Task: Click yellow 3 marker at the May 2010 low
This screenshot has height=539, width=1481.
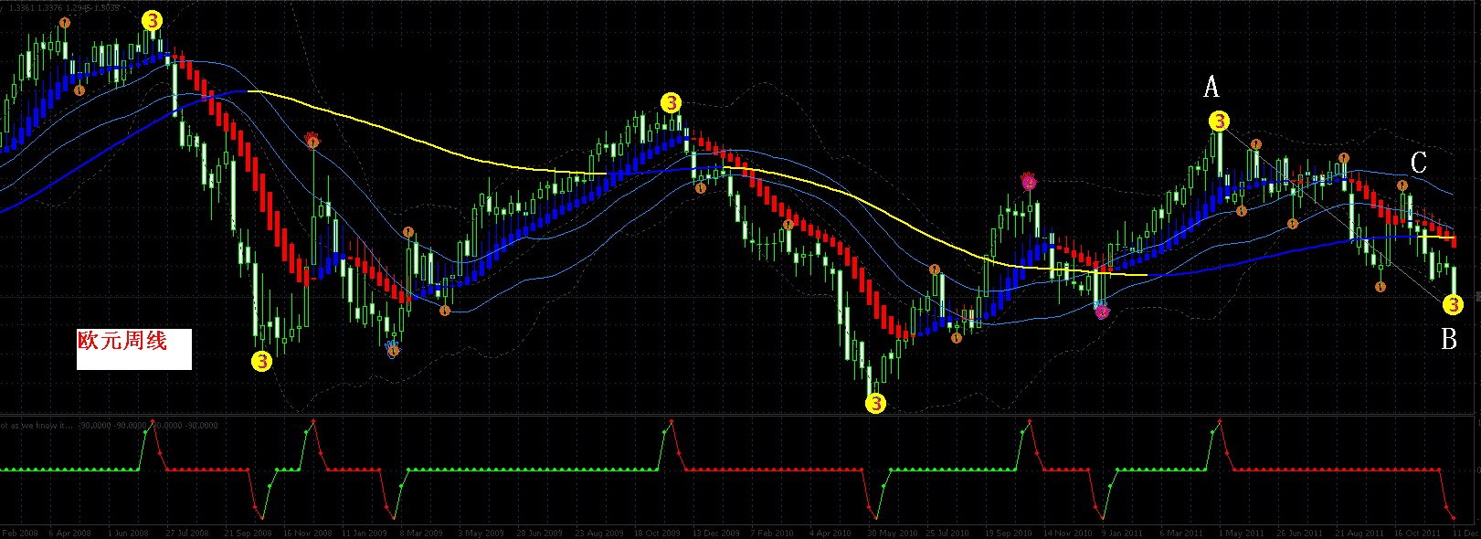Action: (x=875, y=403)
